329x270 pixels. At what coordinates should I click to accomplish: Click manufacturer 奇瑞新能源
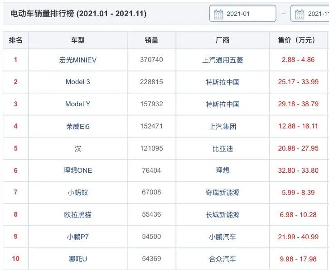pyautogui.click(x=223, y=193)
